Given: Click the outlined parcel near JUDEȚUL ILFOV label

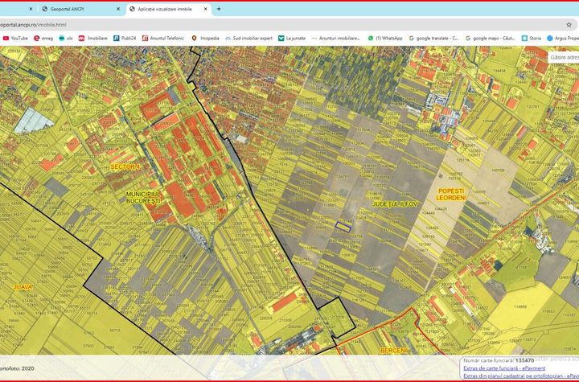Looking at the screenshot, I should (343, 226).
